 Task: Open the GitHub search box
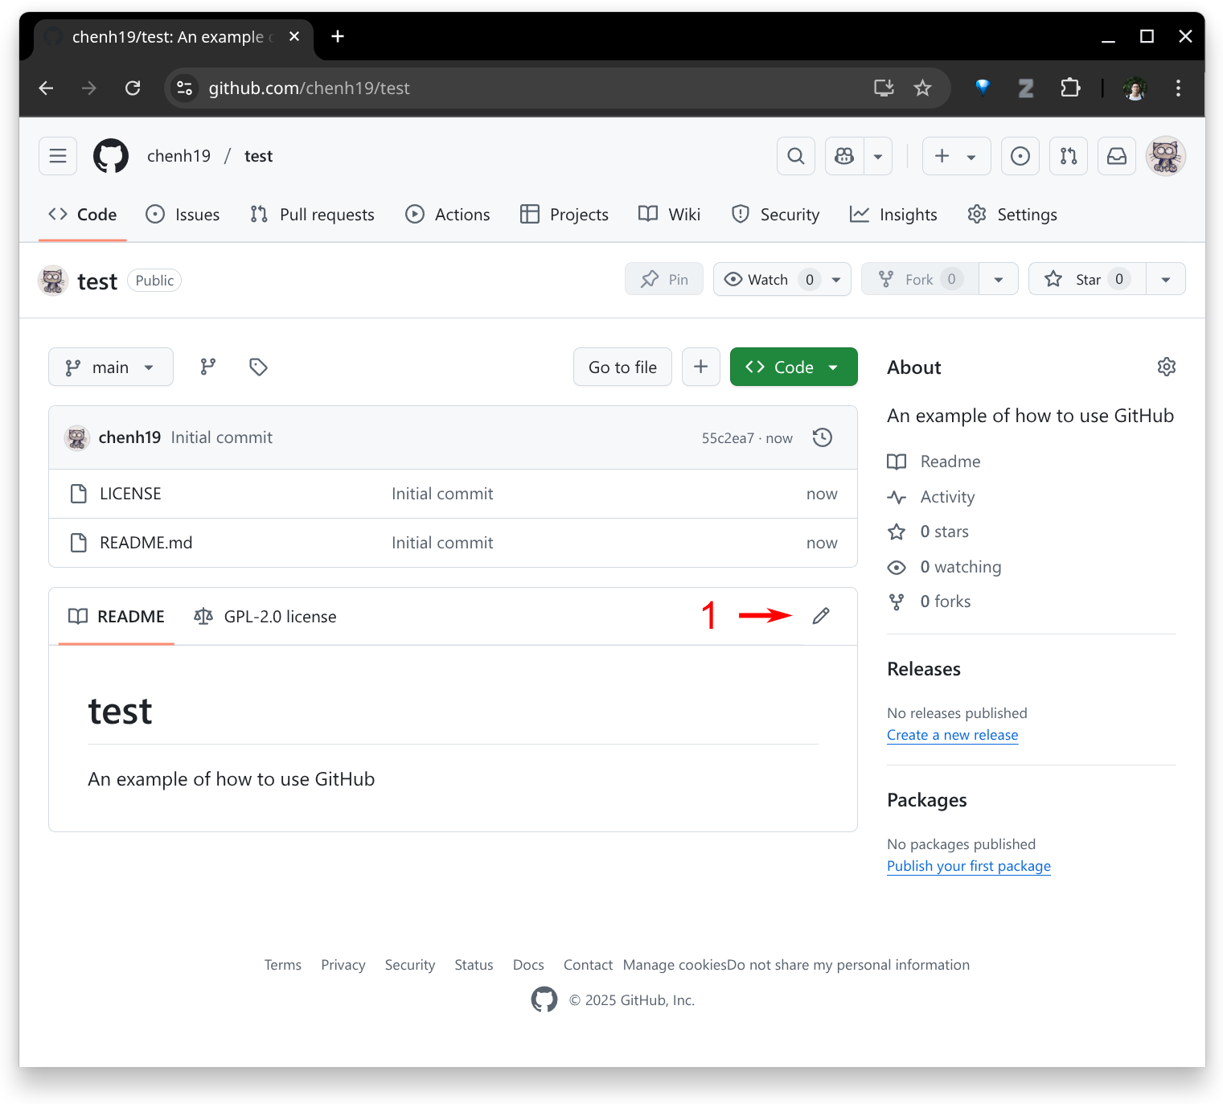point(796,156)
